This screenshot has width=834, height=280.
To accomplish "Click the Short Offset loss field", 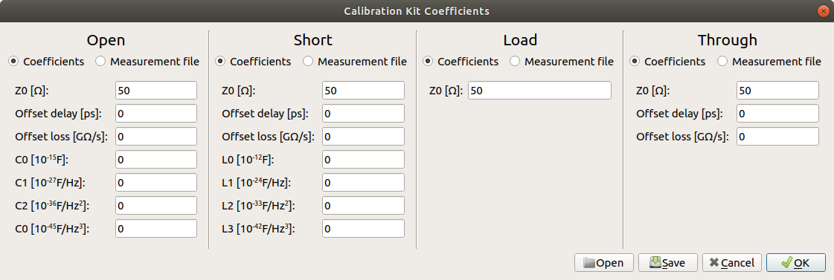I will point(363,136).
